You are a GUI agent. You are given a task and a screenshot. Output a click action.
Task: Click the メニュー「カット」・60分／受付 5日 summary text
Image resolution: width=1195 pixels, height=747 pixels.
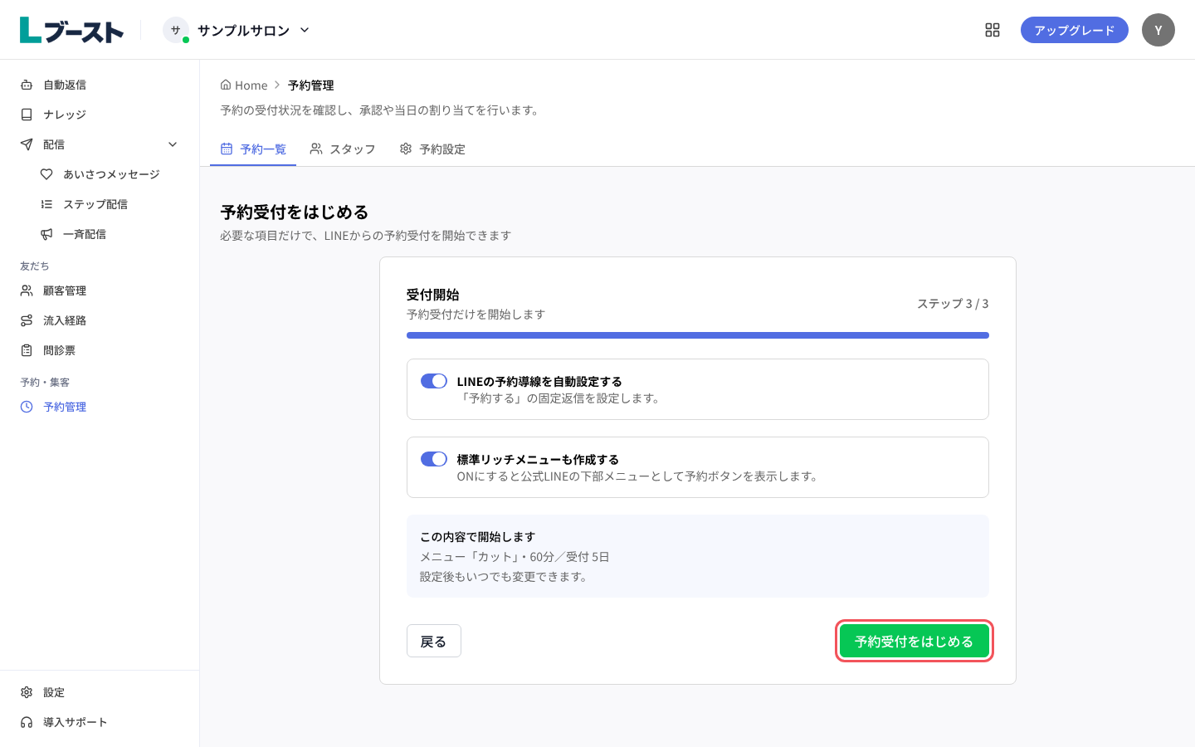(515, 557)
